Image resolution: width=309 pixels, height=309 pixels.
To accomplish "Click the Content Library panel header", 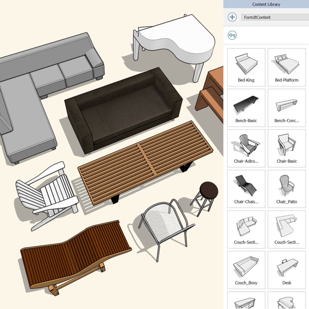I will pyautogui.click(x=266, y=4).
